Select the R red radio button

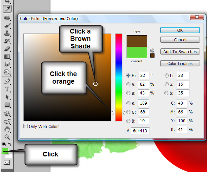(x=128, y=103)
